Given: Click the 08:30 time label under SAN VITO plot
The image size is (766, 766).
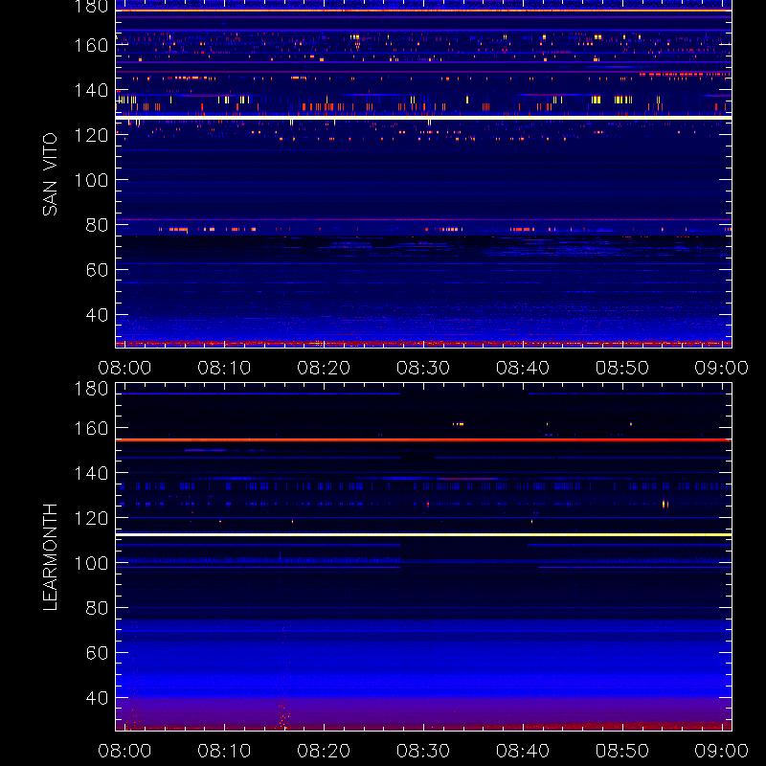Looking at the screenshot, I should click(423, 368).
